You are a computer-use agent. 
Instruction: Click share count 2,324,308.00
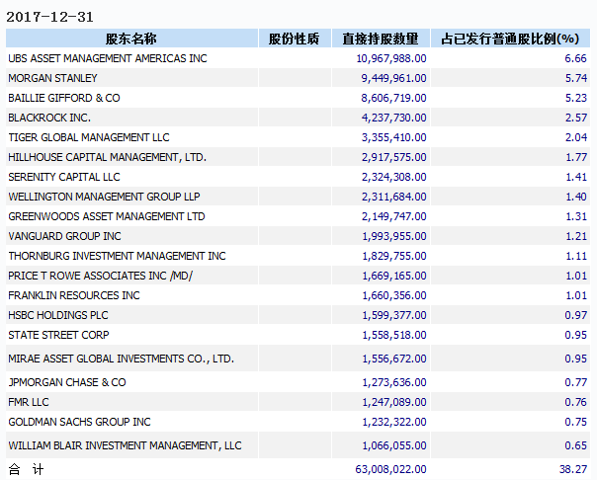point(393,177)
